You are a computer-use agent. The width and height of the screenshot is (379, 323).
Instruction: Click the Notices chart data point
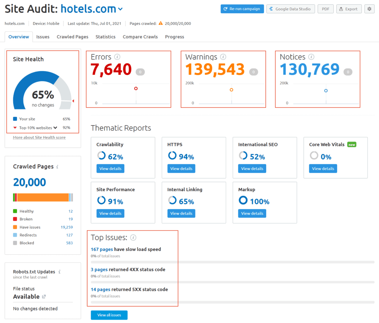coord(326,91)
